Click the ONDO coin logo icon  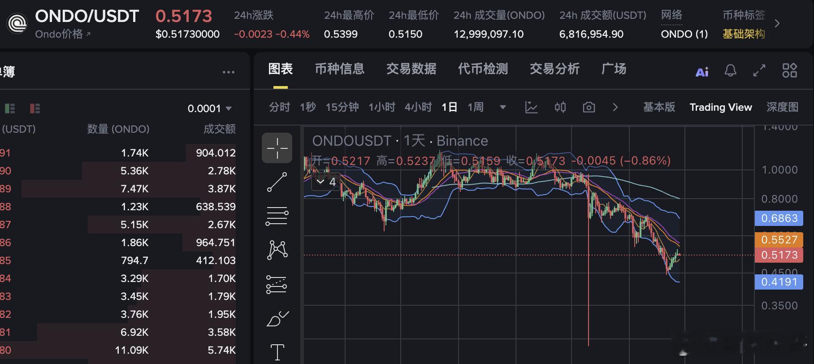18,22
